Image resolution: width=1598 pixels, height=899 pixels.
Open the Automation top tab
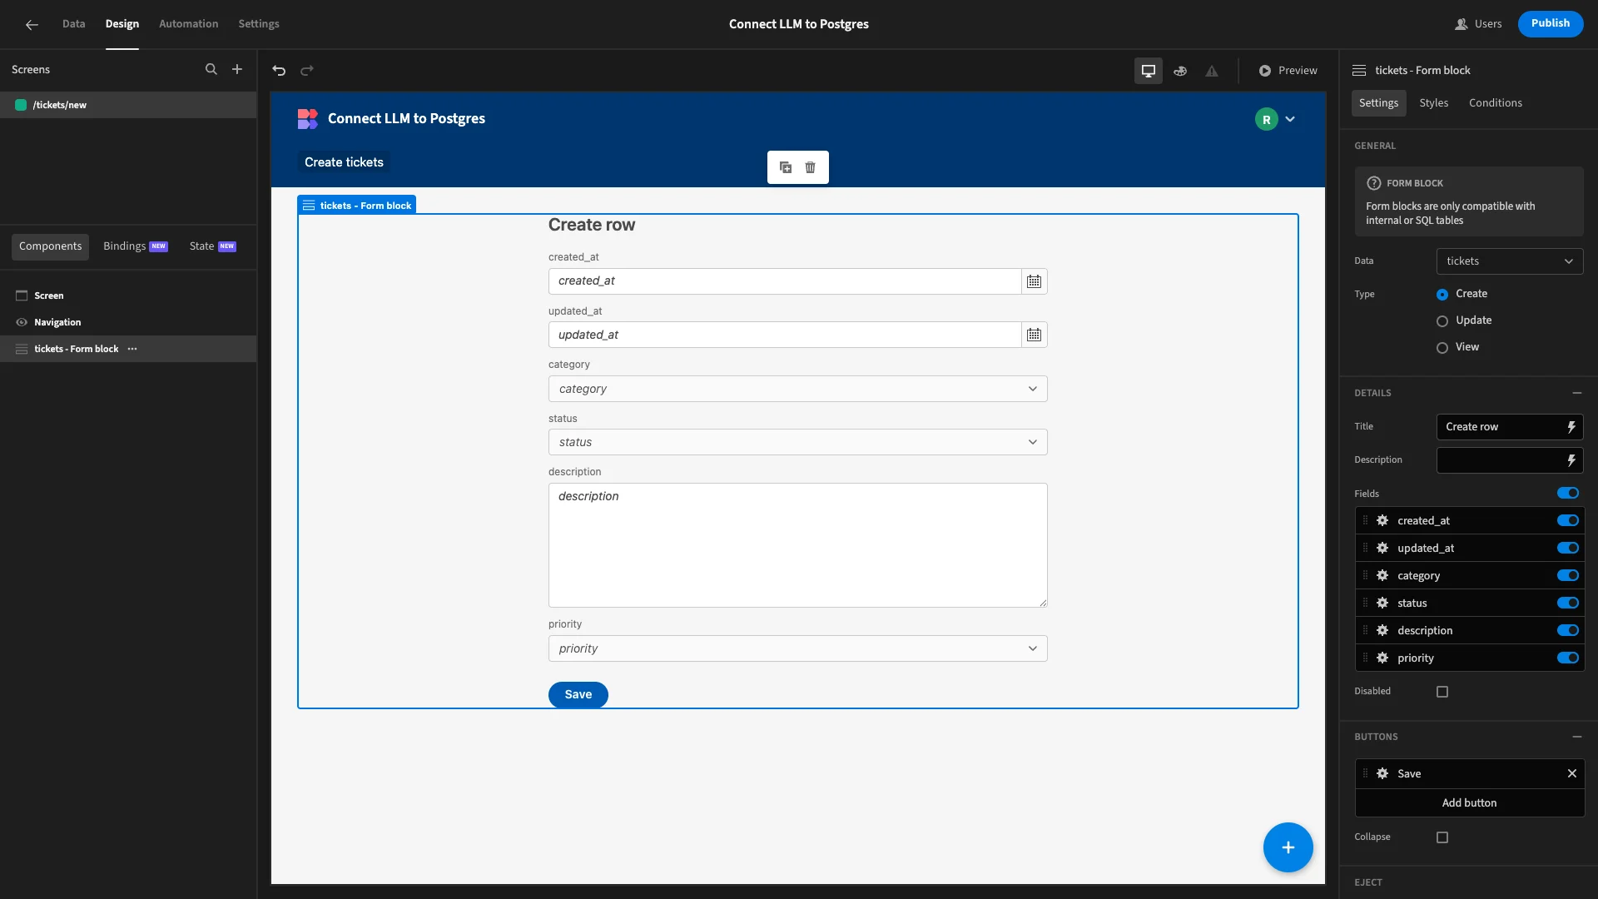(x=188, y=24)
